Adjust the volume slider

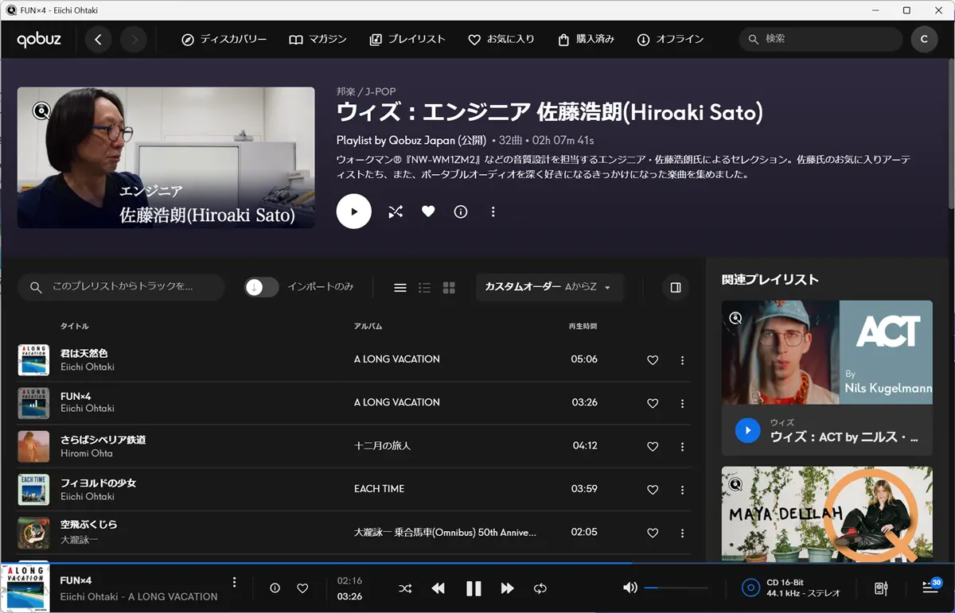tap(676, 588)
